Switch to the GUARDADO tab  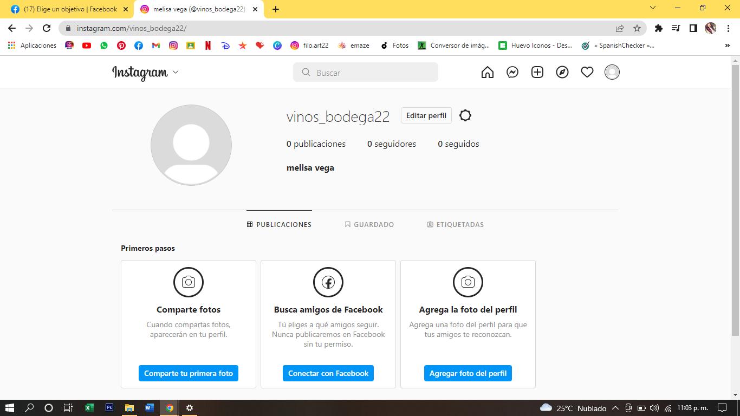[369, 224]
